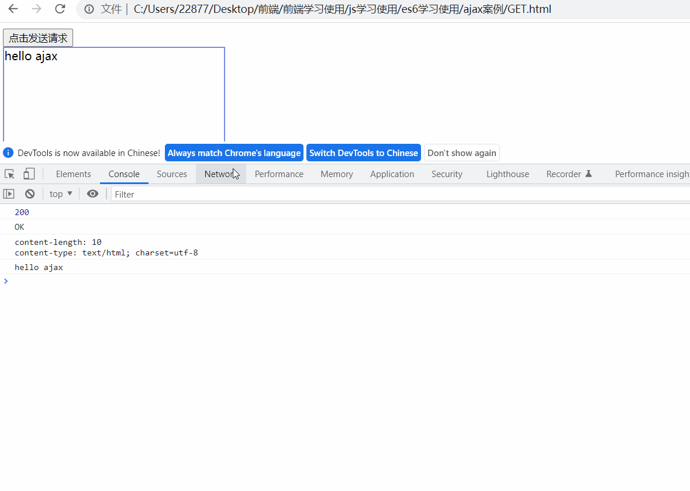Open the Security tab
The image size is (690, 491).
447,174
